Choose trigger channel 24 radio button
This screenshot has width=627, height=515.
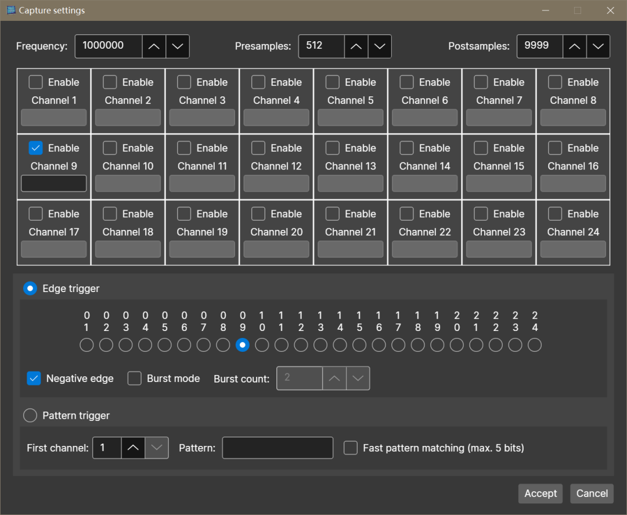coord(535,345)
